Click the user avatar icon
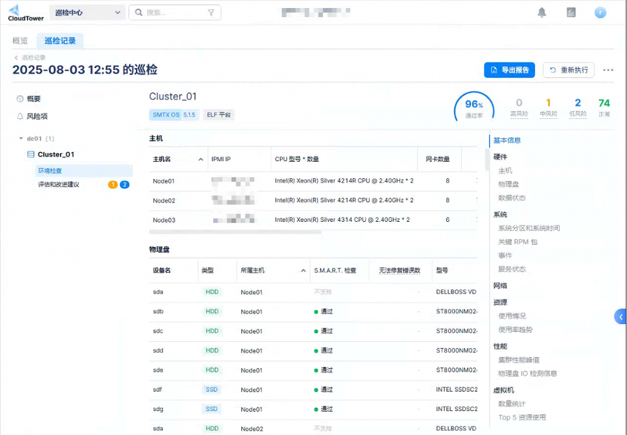This screenshot has height=435, width=627. pyautogui.click(x=600, y=13)
